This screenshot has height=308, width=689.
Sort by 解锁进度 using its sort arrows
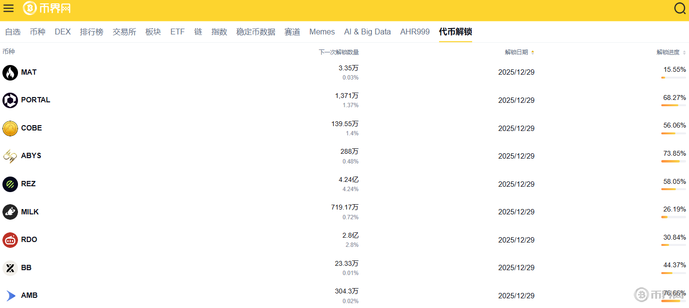click(684, 52)
